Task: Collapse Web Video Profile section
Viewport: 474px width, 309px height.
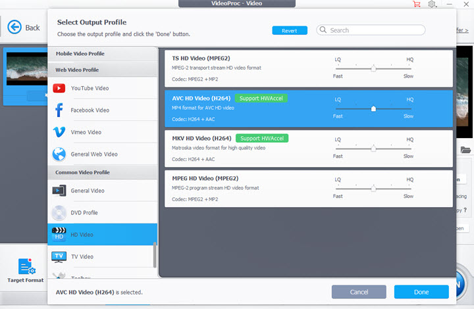Action: pos(103,70)
